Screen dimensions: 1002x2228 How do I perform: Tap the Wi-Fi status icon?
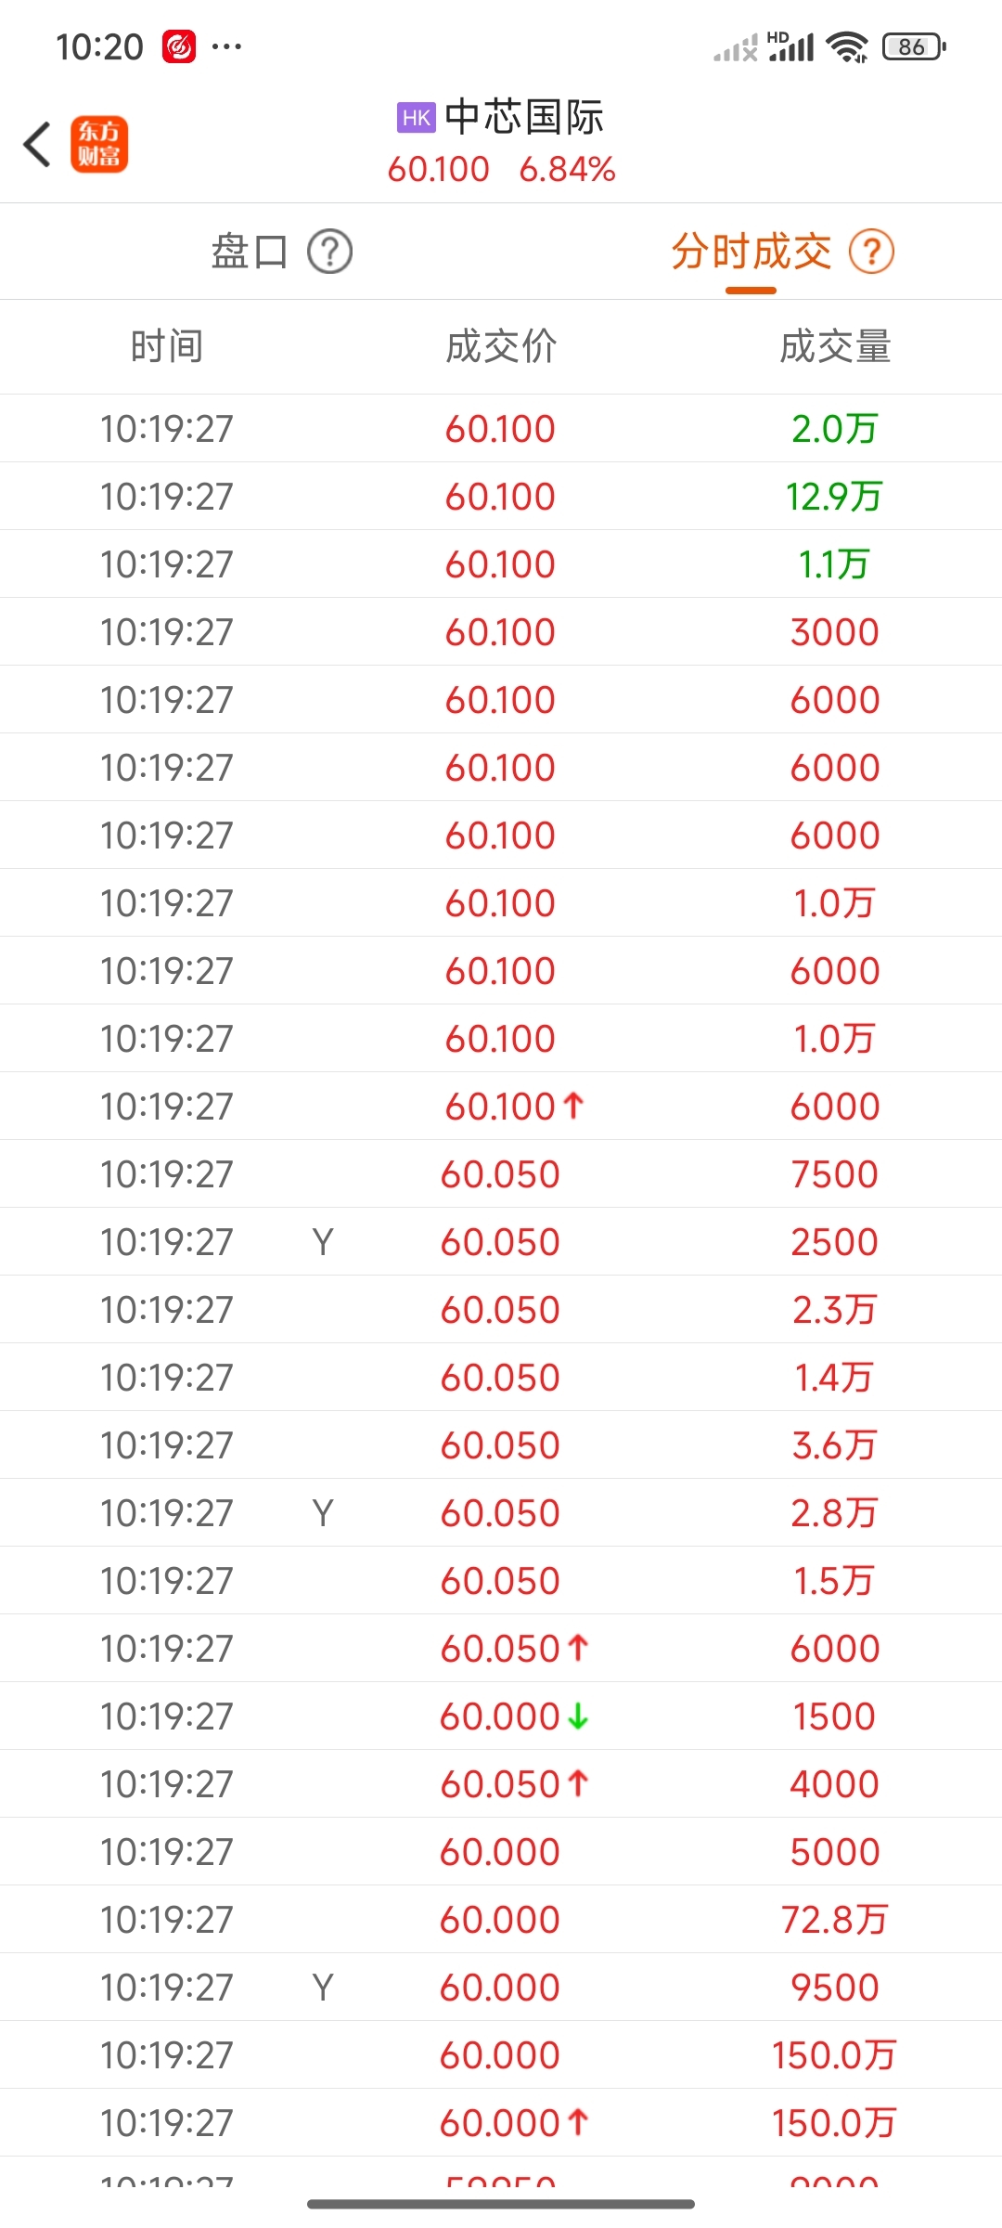[x=848, y=46]
